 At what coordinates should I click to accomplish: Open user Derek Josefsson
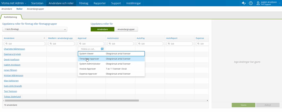click(x=12, y=60)
